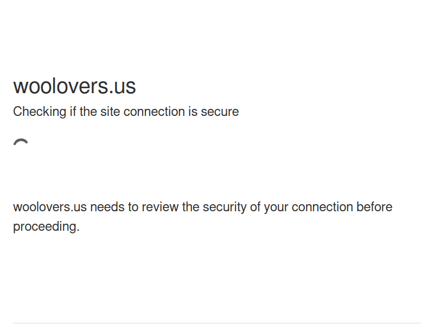Click the word 'connection' in the paragraph
The image size is (434, 325).
(x=322, y=207)
